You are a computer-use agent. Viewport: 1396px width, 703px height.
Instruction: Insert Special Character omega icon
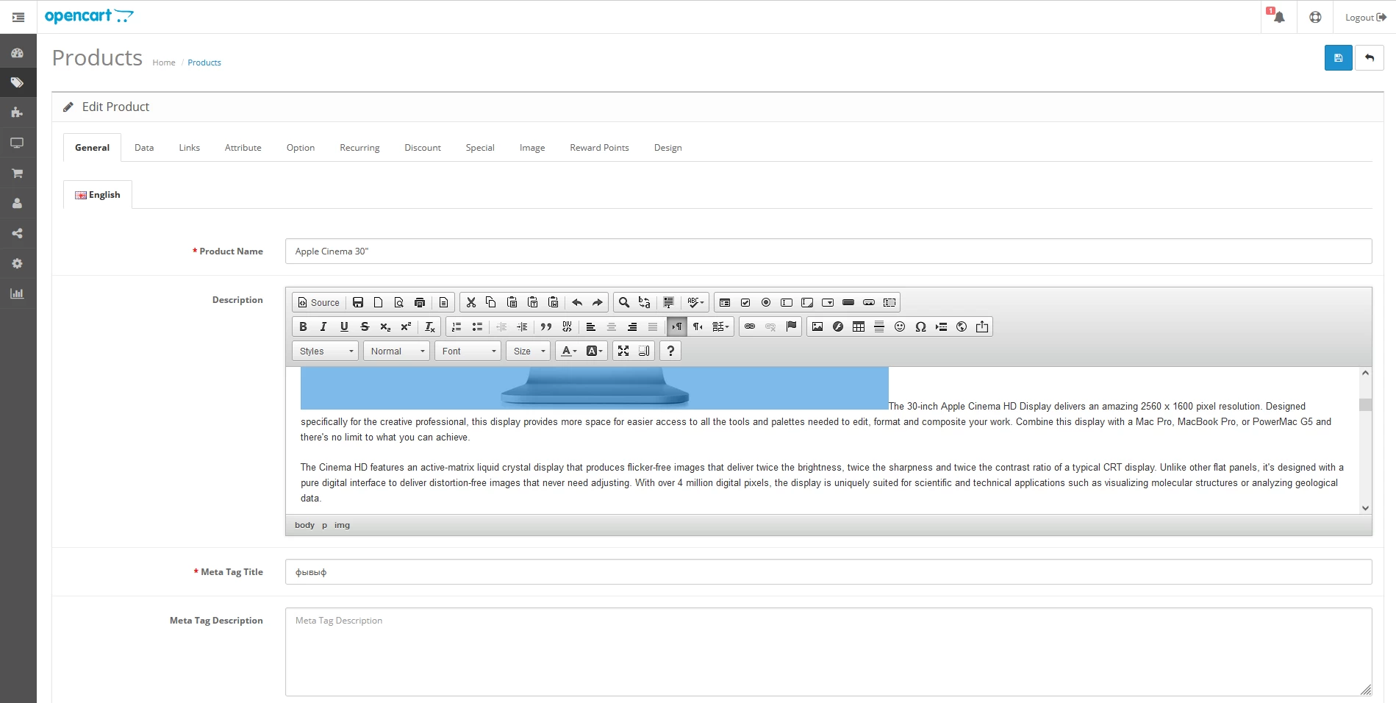[x=920, y=326]
